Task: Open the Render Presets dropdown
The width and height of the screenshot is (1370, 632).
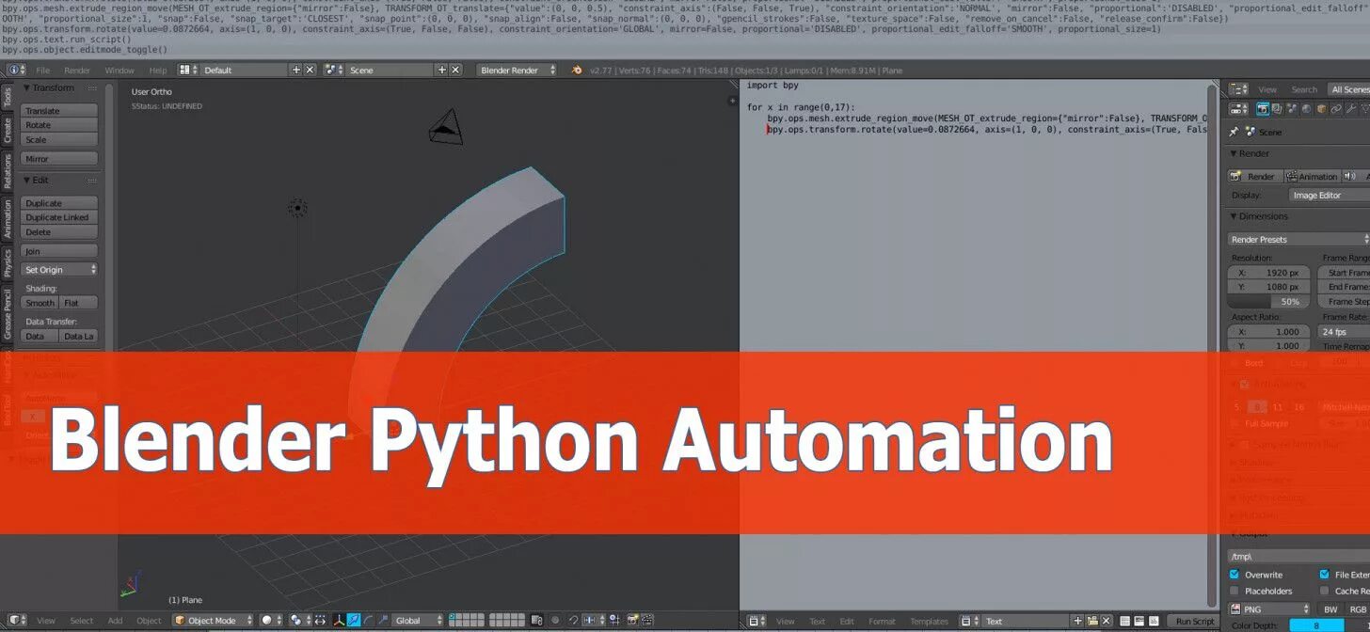Action: point(1298,240)
